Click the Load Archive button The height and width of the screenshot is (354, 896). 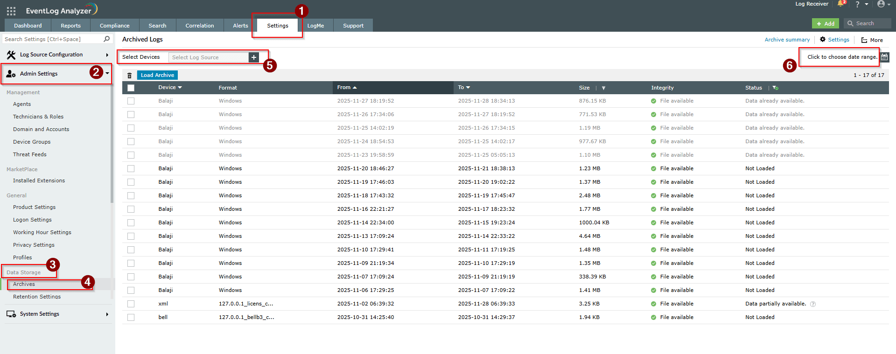(x=157, y=75)
